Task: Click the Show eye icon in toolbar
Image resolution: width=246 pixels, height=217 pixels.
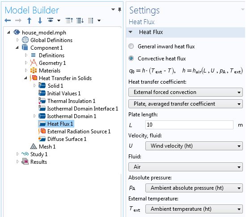Action: [51, 20]
